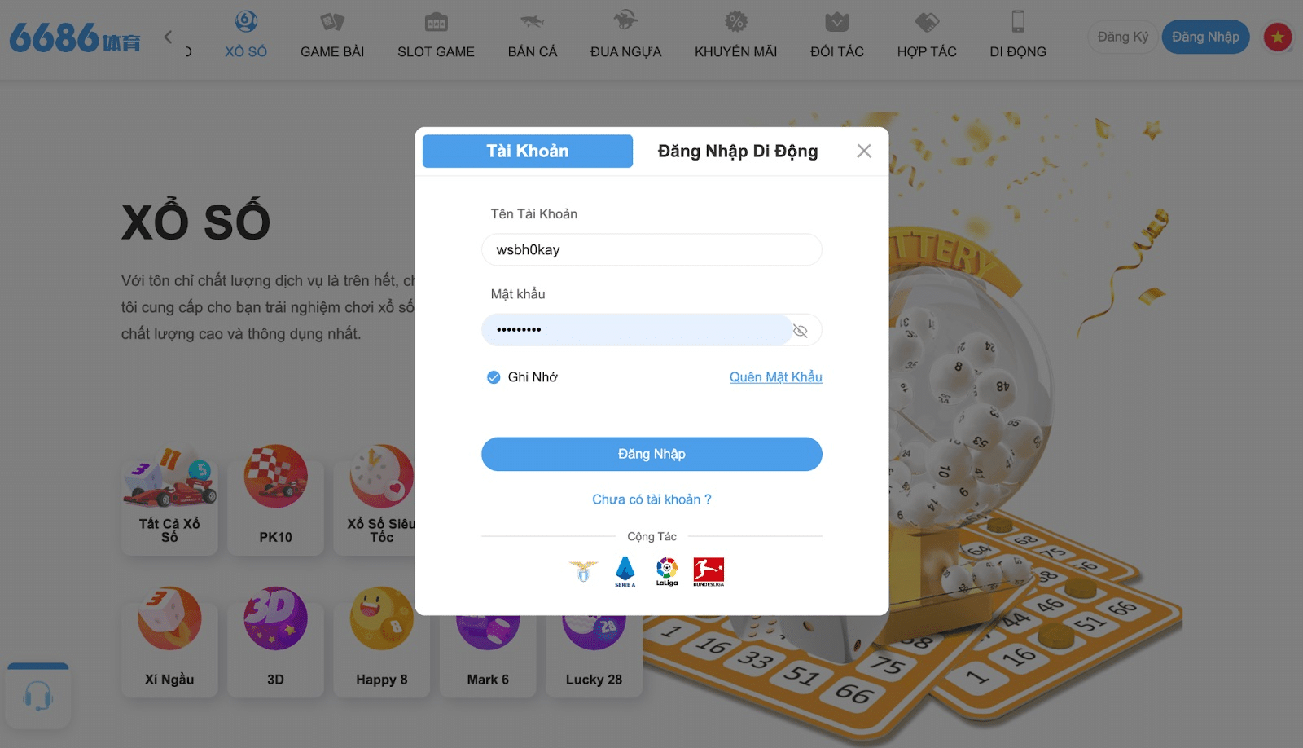Uncheck the Ghi Nhớ remember checkbox
Viewport: 1303px width, 748px height.
(x=494, y=377)
